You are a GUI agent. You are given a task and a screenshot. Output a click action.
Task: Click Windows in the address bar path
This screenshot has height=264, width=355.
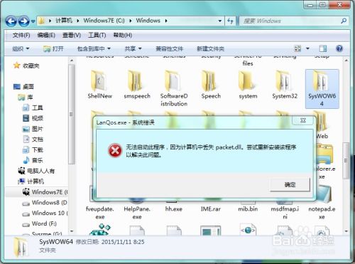coord(148,21)
